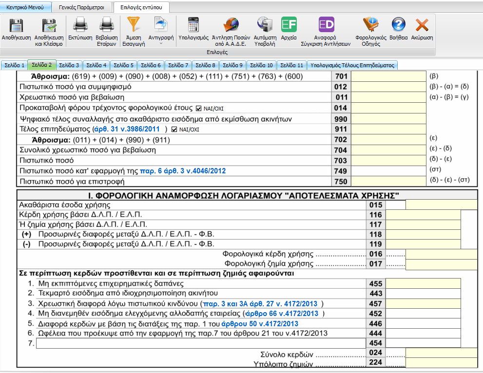The image size is (483, 373).
Task: Expand the Αντιγραφή dropdown arrow
Action: 160,44
